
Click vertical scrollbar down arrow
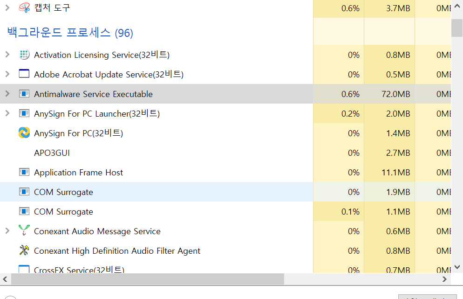point(457,267)
